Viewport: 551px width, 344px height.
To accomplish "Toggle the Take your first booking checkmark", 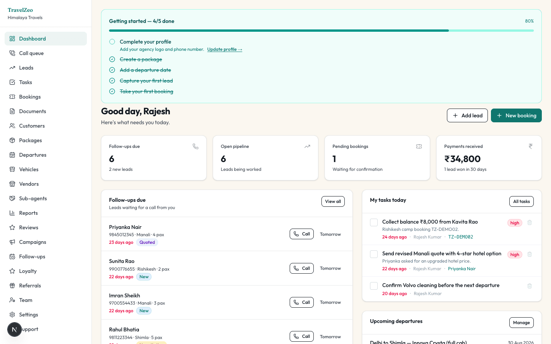I will (112, 91).
